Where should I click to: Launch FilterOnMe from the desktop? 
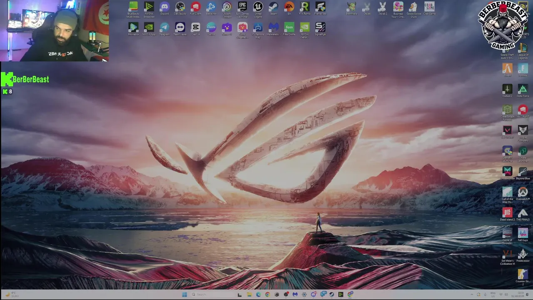289,29
